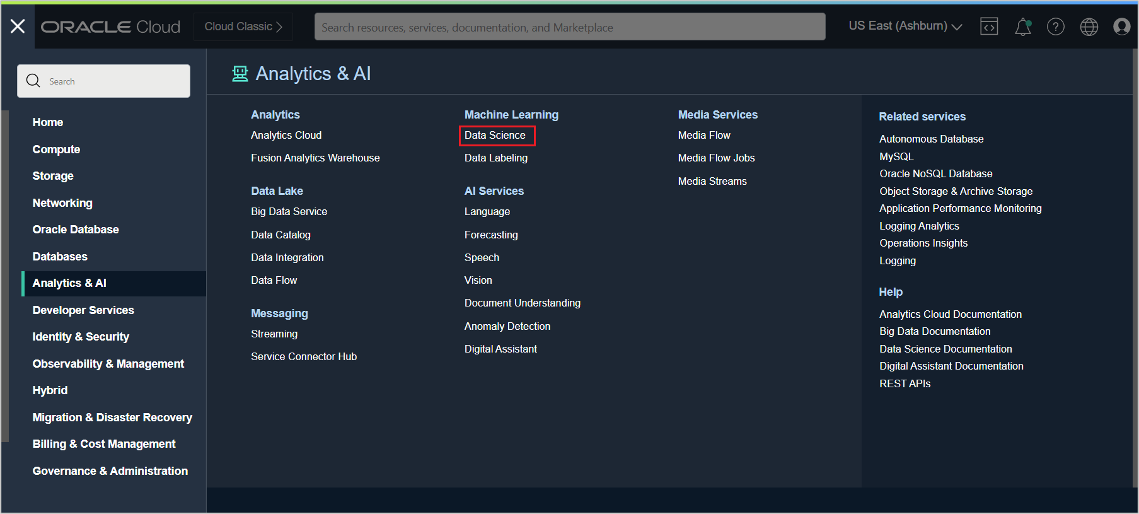This screenshot has width=1139, height=514.
Task: Open Streaming under Messaging
Action: (274, 334)
